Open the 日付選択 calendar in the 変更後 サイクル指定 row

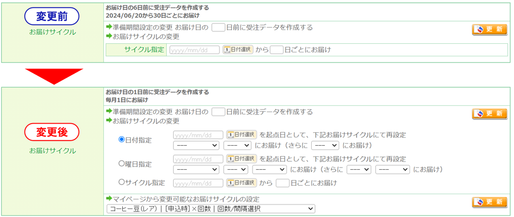(242, 183)
